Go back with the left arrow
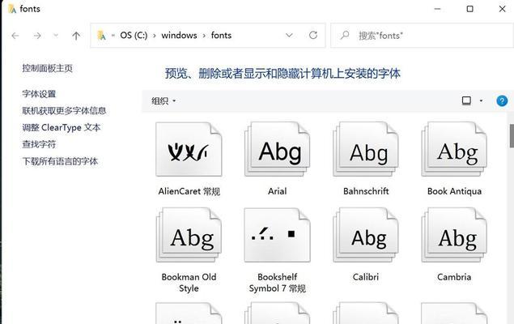The height and width of the screenshot is (324, 514). [x=15, y=36]
